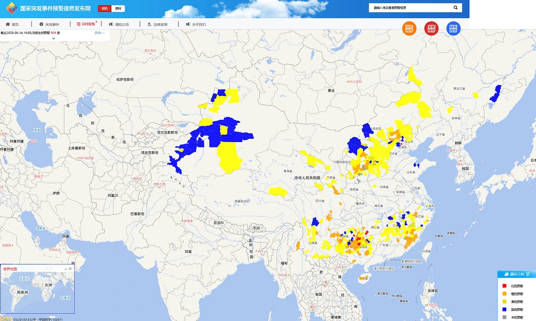Click the site title 国家突发事件预警信息发布网

tap(56, 8)
